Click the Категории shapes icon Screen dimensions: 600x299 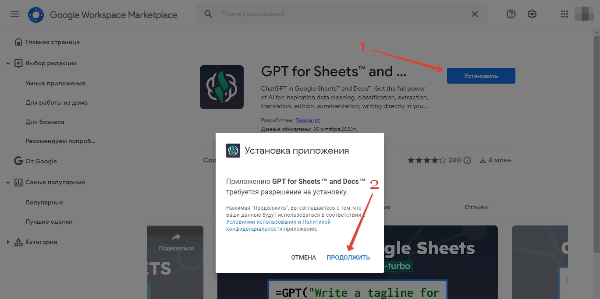click(18, 242)
